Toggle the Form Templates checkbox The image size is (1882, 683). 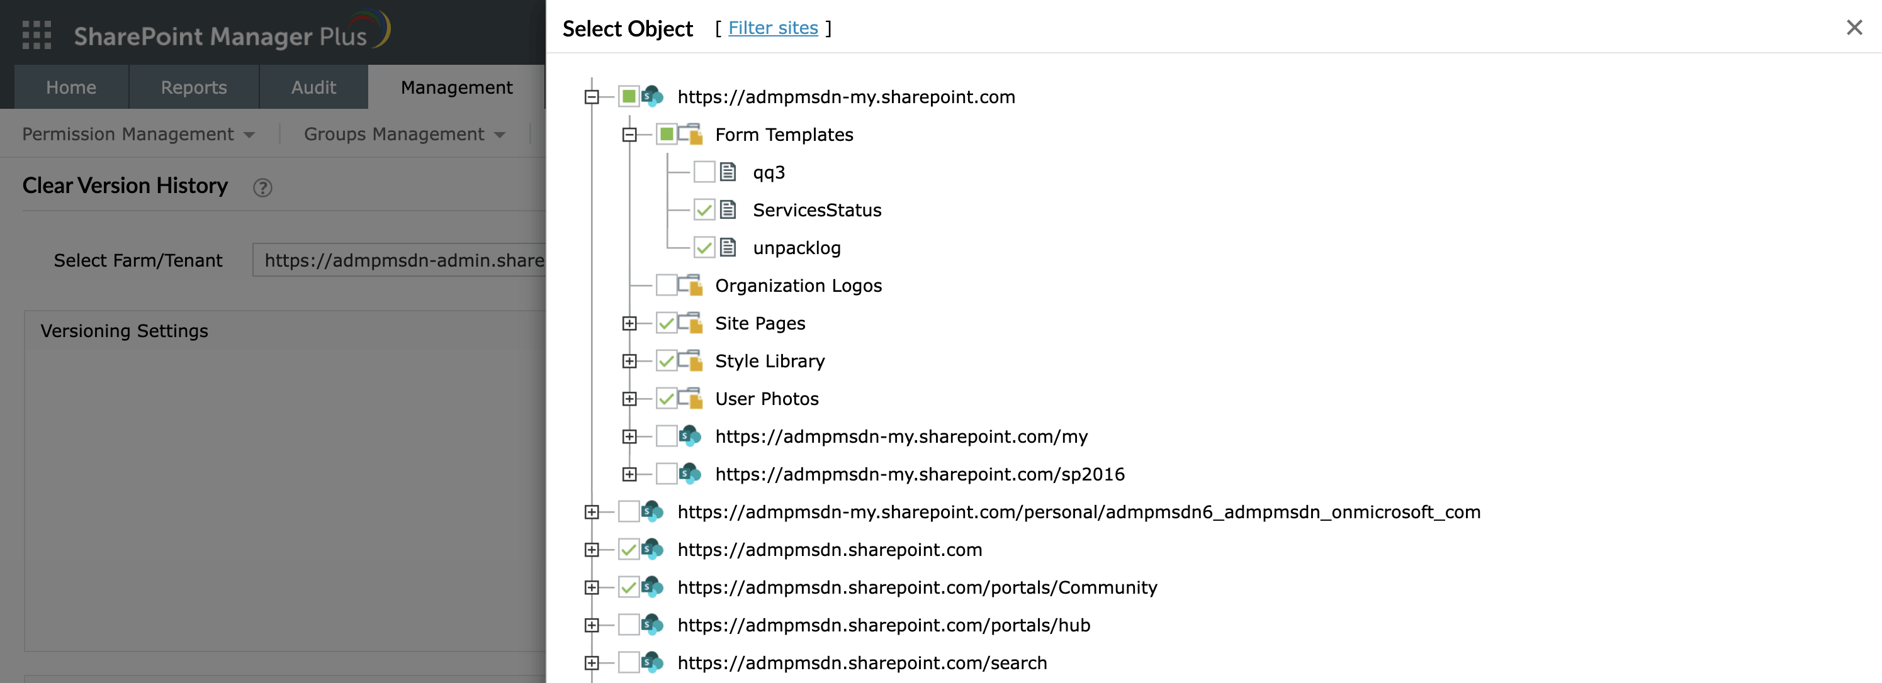(667, 134)
